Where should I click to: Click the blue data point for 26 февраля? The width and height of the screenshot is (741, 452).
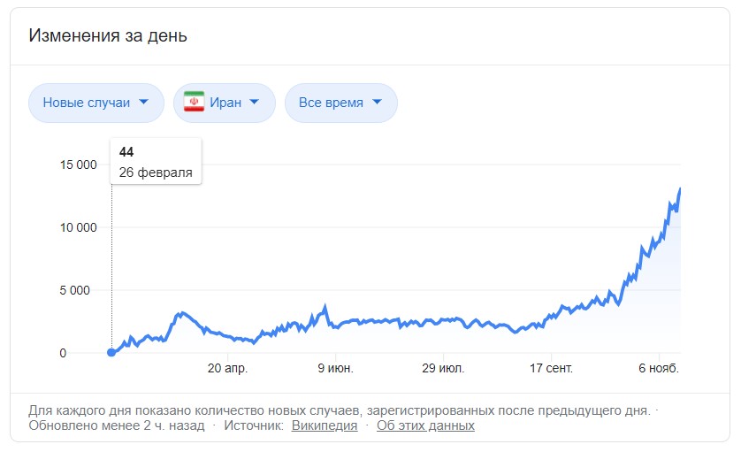click(x=111, y=352)
